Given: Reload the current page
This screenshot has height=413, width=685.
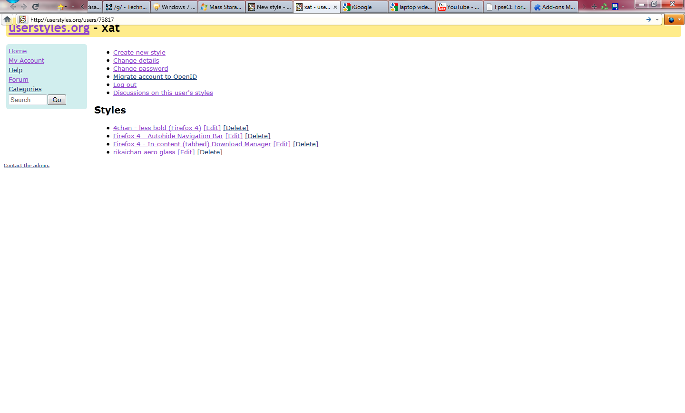Looking at the screenshot, I should 36,7.
